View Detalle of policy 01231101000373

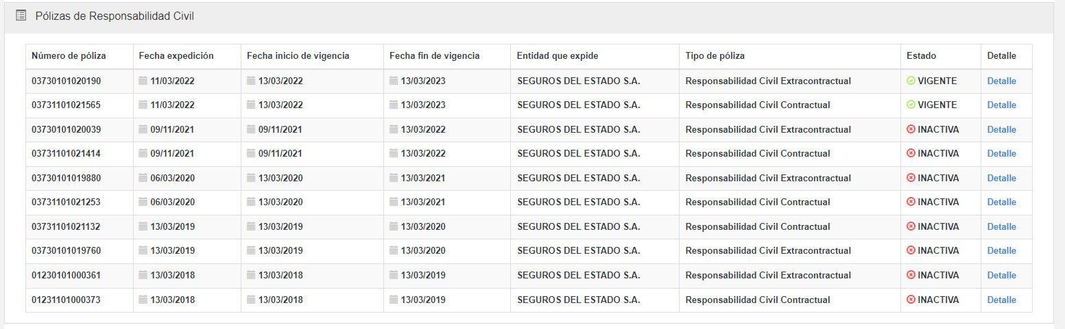coord(1001,300)
